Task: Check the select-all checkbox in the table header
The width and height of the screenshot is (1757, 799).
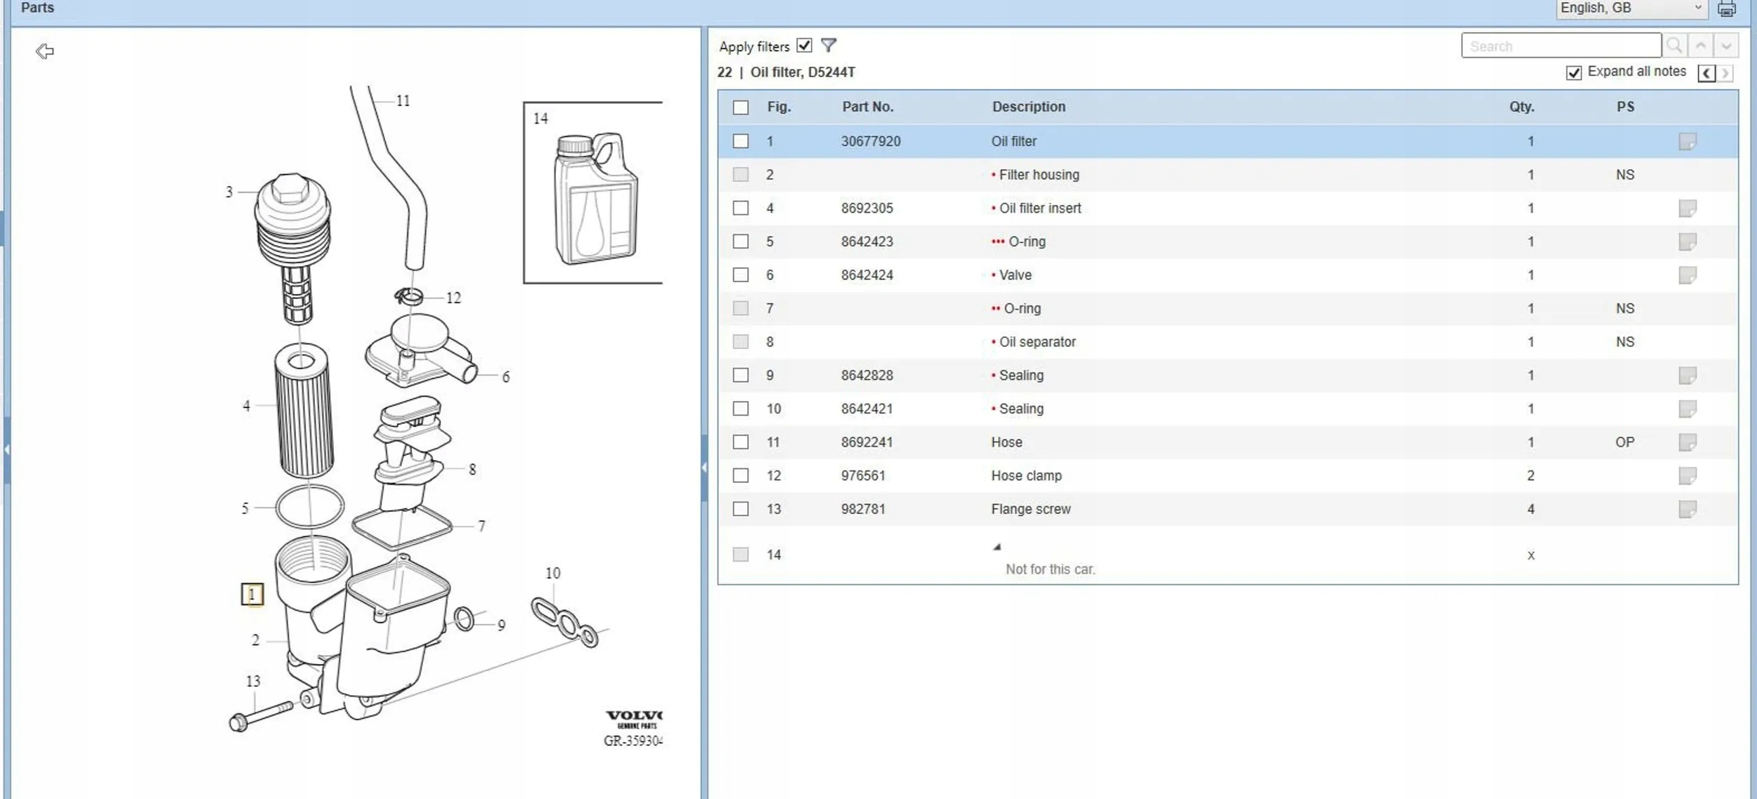Action: click(x=740, y=107)
